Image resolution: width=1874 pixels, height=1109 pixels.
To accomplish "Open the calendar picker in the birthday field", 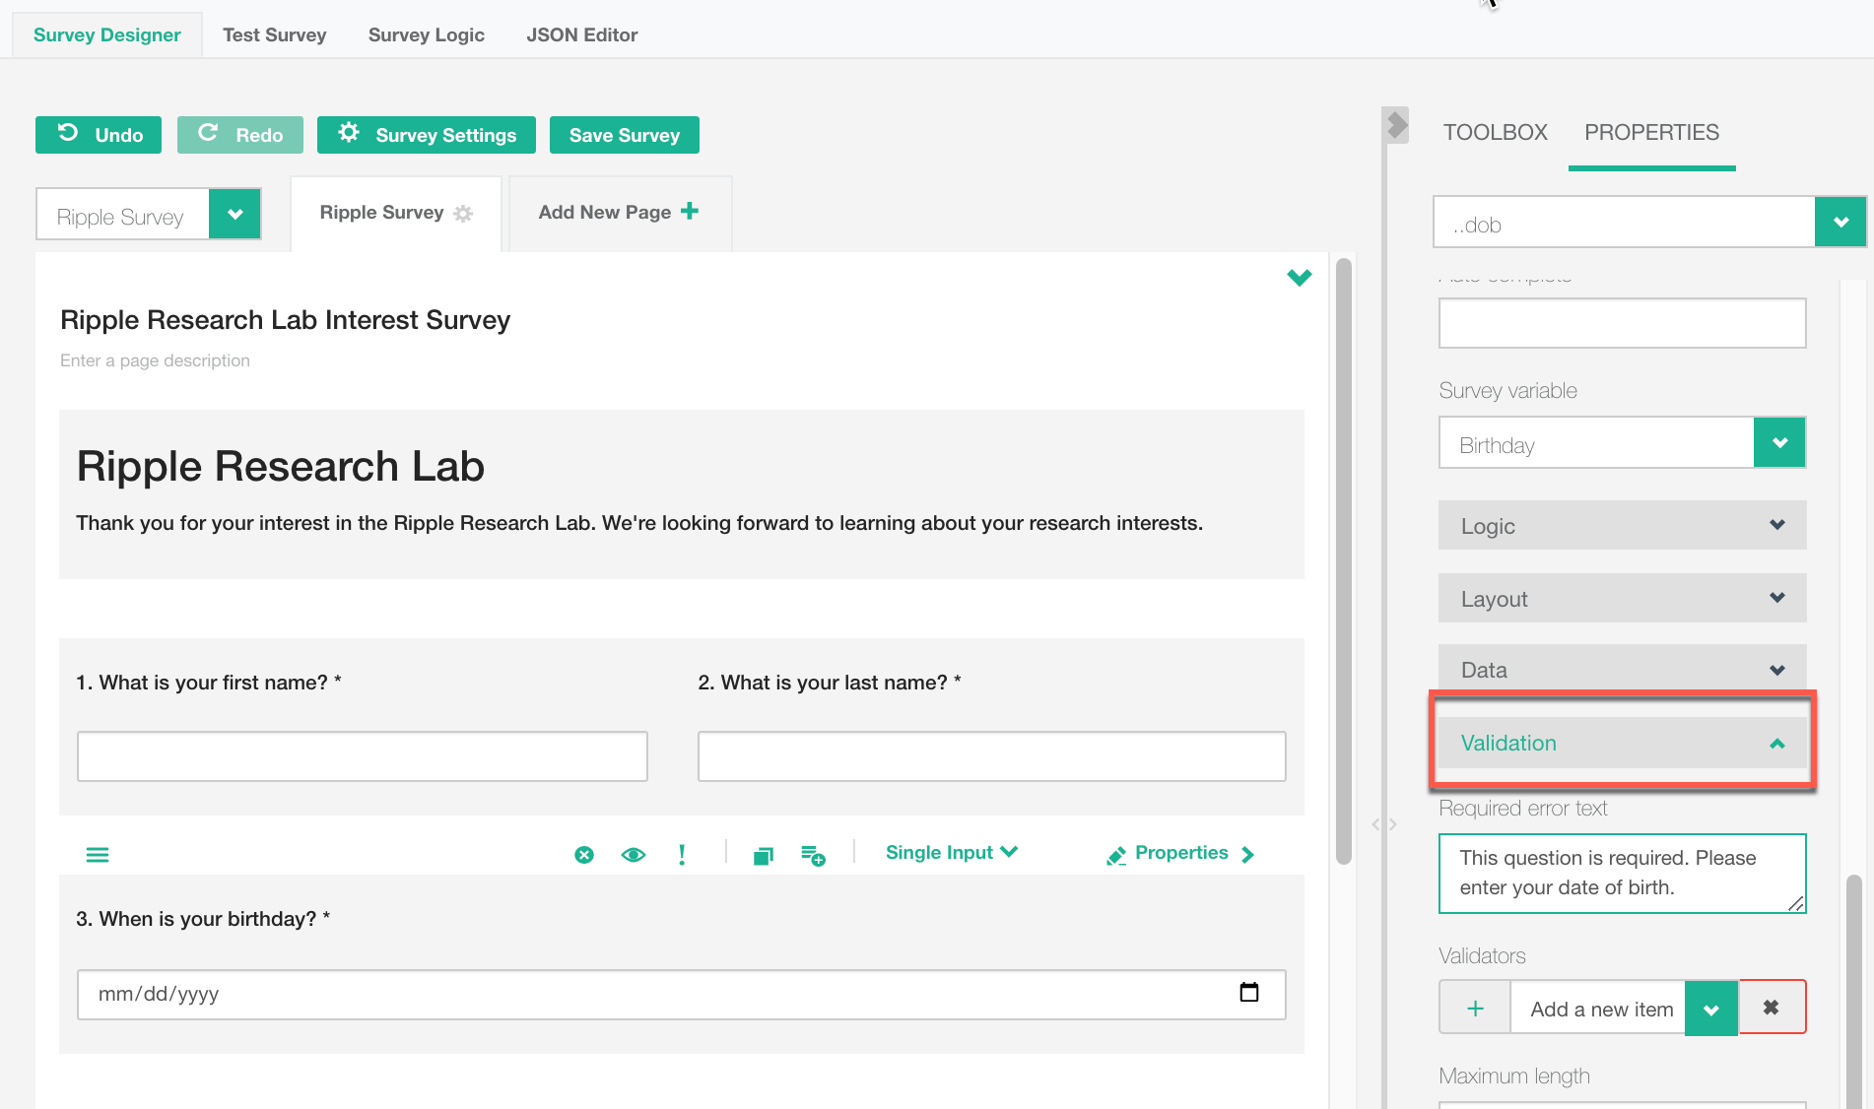I will click(x=1248, y=993).
